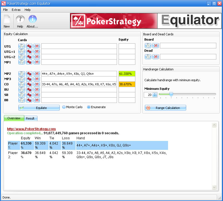Clear MP2 range with red X
Viewport: 223px width, 201px height.
(37, 74)
